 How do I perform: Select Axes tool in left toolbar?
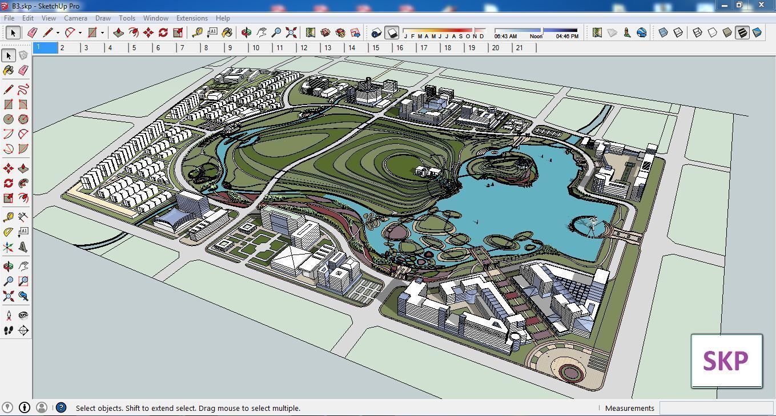9,247
